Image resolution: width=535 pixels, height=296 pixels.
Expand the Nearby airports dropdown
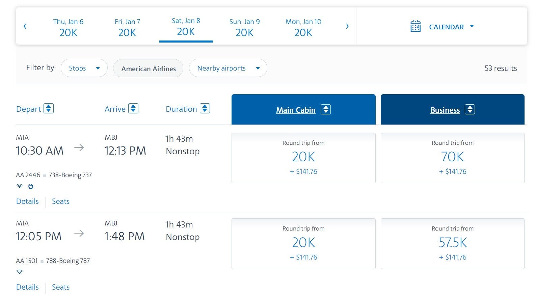coord(228,68)
